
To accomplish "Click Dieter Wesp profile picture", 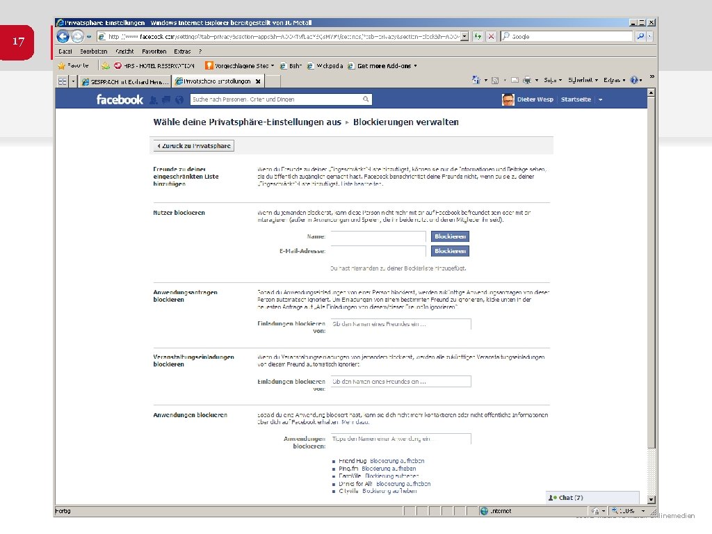I will pyautogui.click(x=508, y=99).
